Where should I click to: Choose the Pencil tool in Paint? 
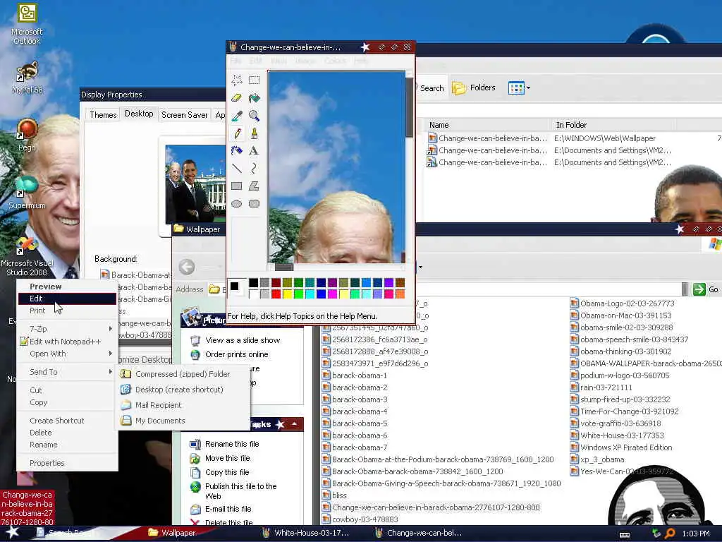click(237, 133)
